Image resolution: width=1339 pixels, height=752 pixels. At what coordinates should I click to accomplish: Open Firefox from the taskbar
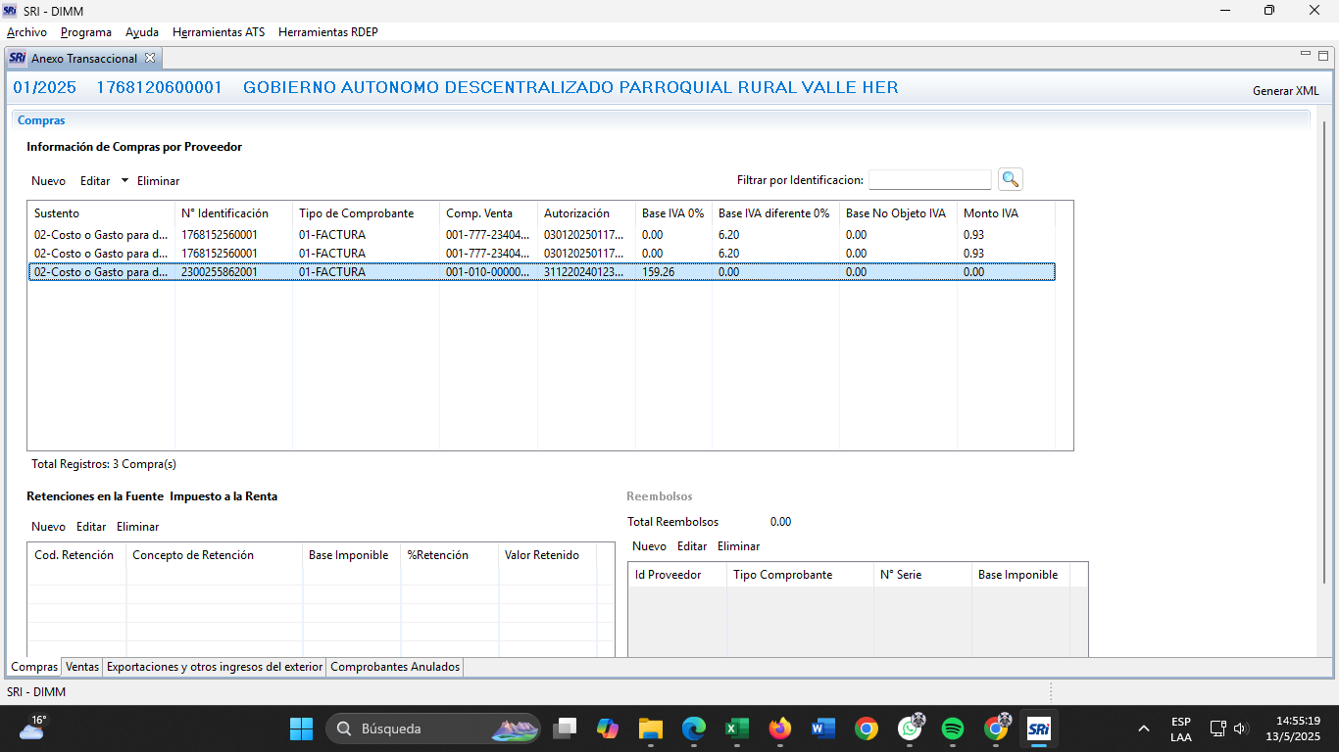click(x=779, y=728)
